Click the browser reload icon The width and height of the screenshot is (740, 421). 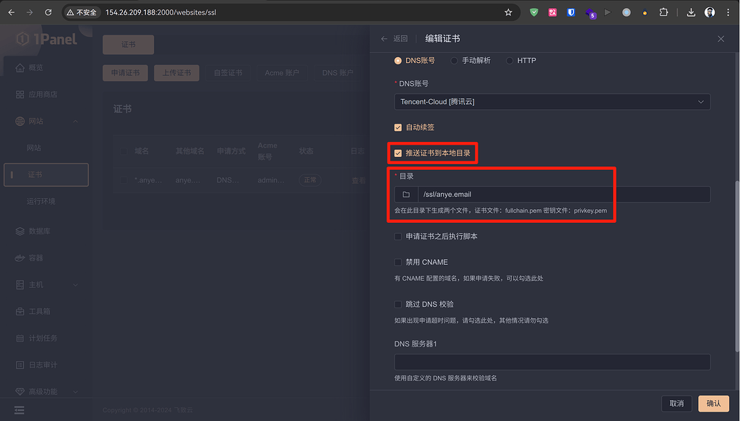pos(48,12)
